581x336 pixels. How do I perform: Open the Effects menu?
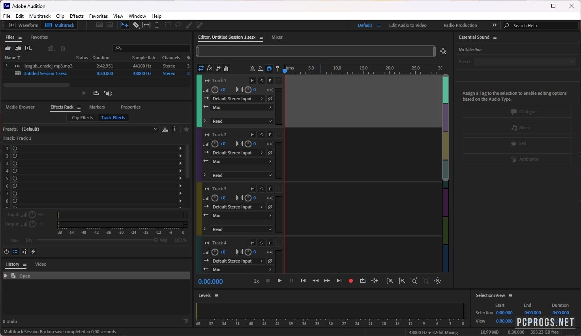tap(77, 16)
